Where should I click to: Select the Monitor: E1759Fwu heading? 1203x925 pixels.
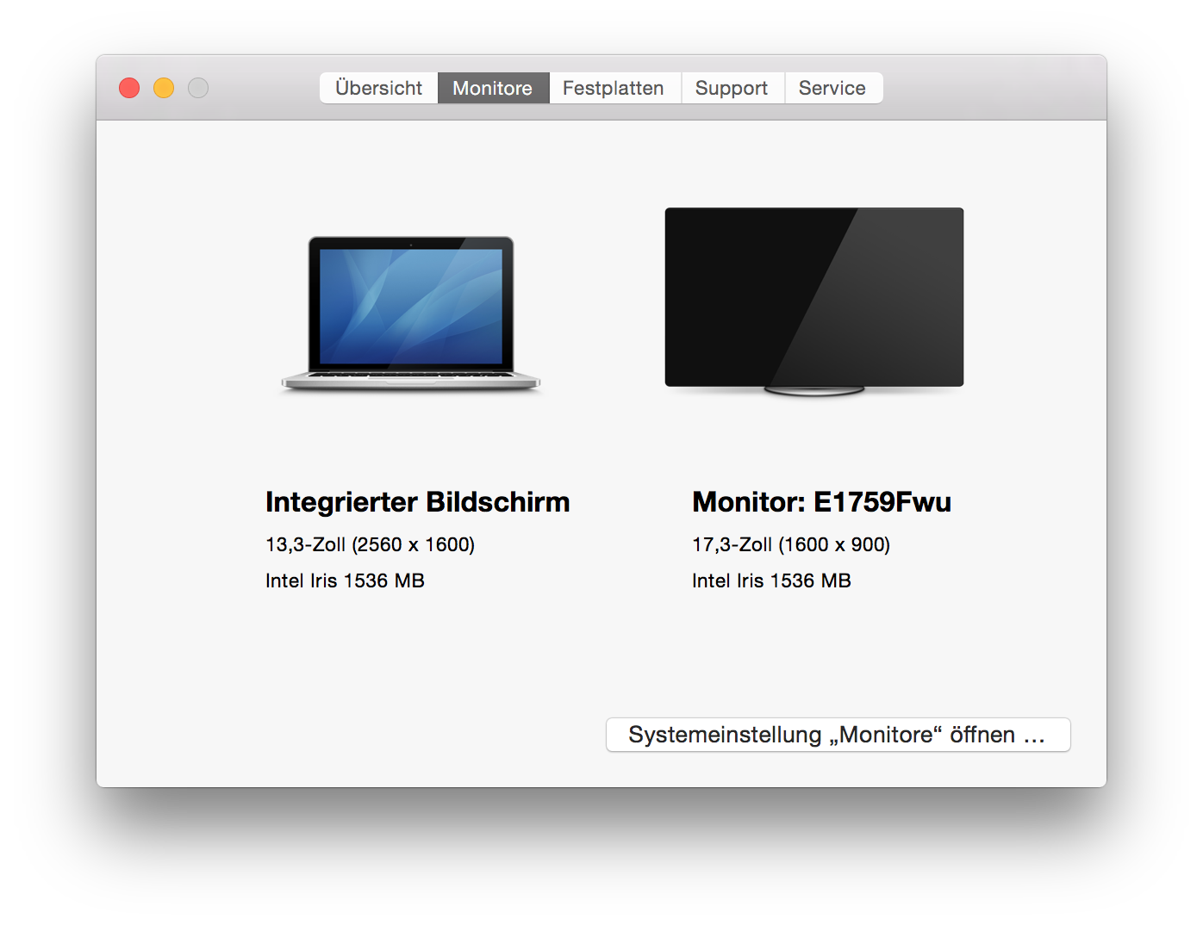click(821, 501)
